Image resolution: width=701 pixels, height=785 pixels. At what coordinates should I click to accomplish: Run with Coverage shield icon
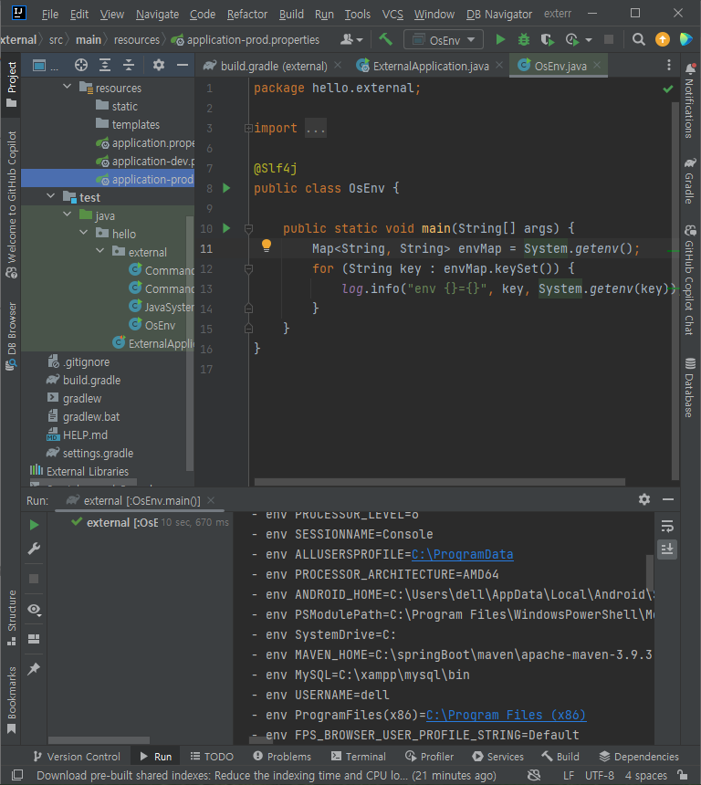click(548, 39)
